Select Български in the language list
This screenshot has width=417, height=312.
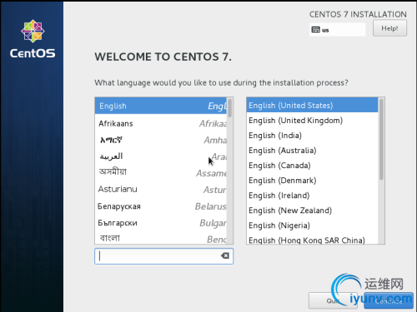click(x=161, y=223)
